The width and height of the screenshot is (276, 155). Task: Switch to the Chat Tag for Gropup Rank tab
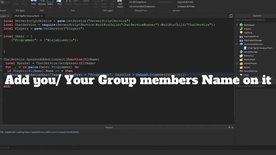(27, 16)
